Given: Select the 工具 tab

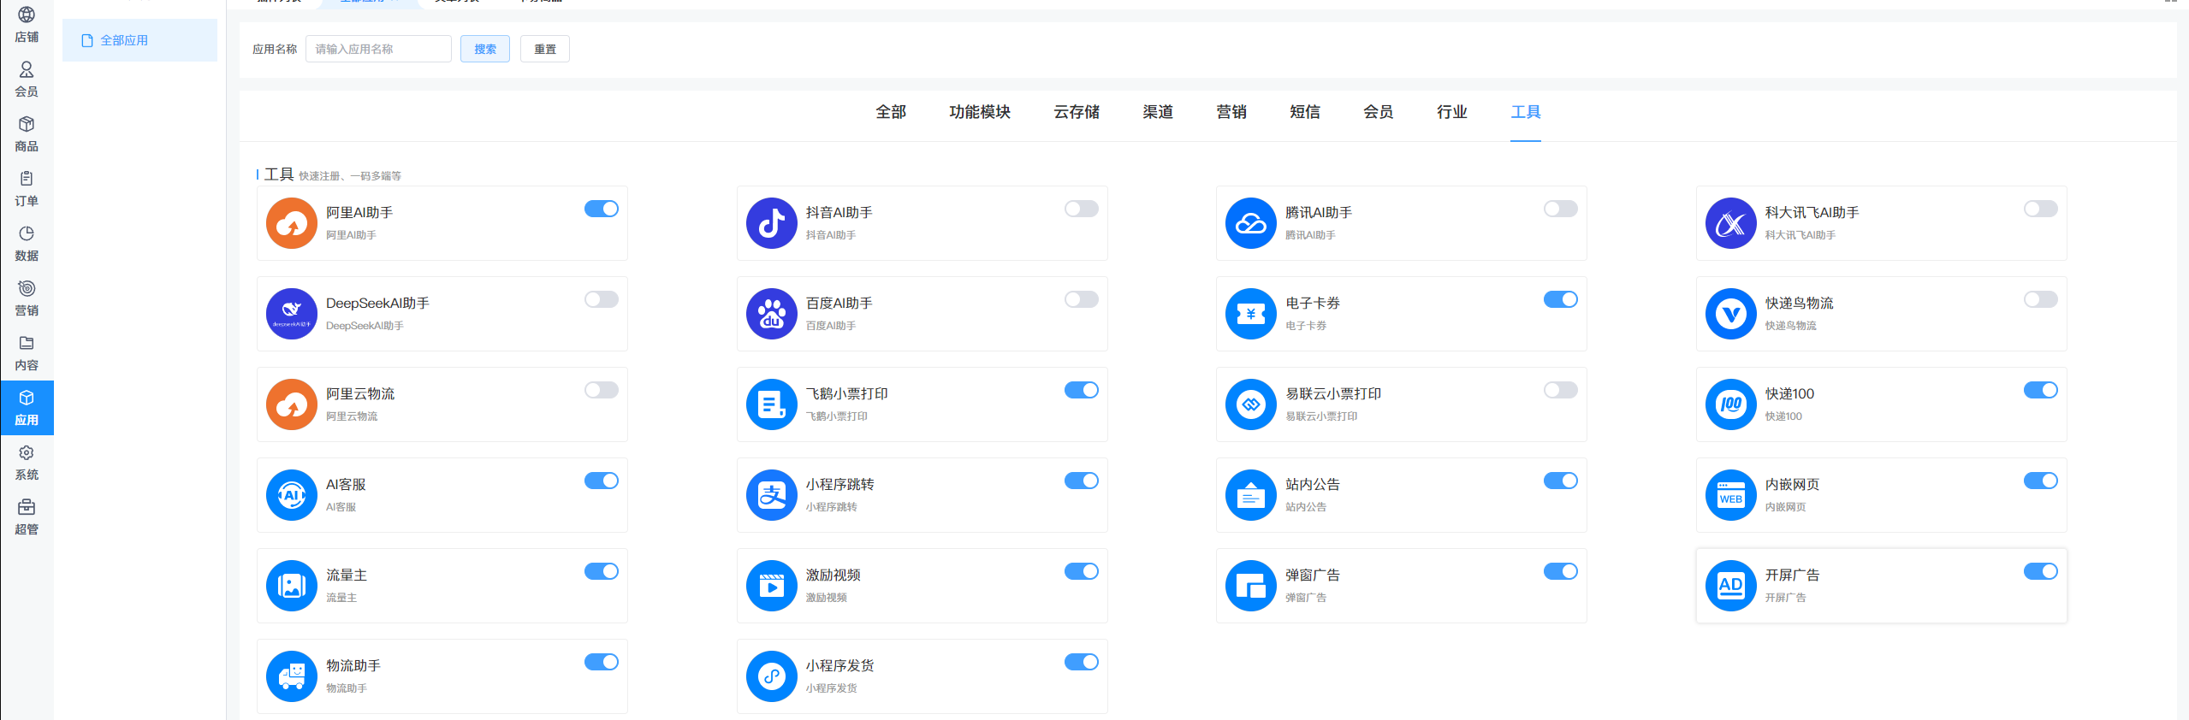Looking at the screenshot, I should coord(1526,112).
